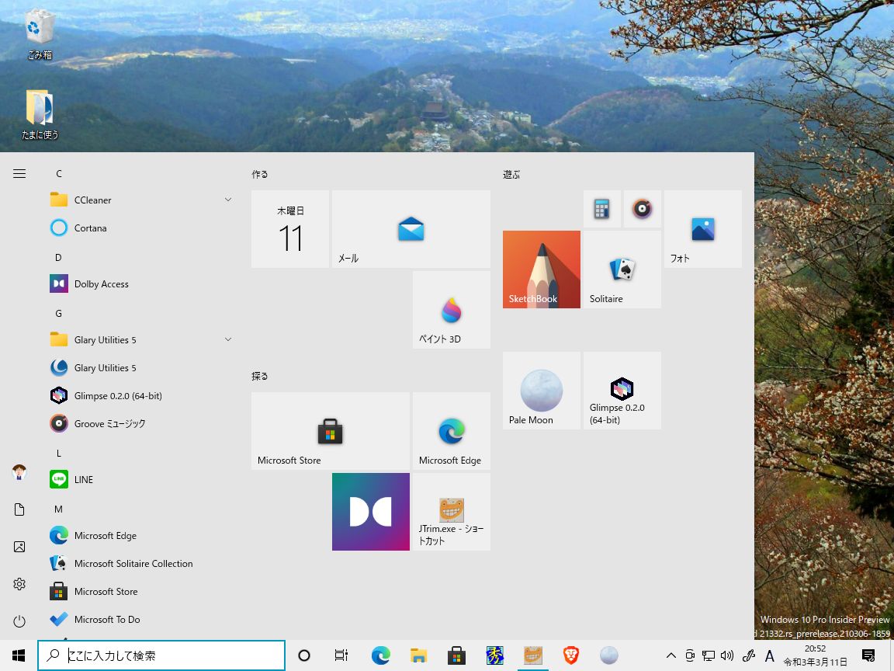This screenshot has width=894, height=671.
Task: Launch the JTrim.exe shortcut tile
Action: pyautogui.click(x=452, y=512)
